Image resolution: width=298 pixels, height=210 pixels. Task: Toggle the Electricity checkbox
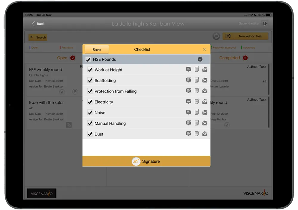pos(90,102)
